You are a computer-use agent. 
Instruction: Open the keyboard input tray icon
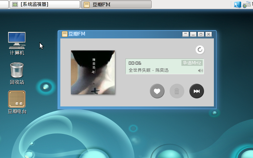click(x=247, y=4)
